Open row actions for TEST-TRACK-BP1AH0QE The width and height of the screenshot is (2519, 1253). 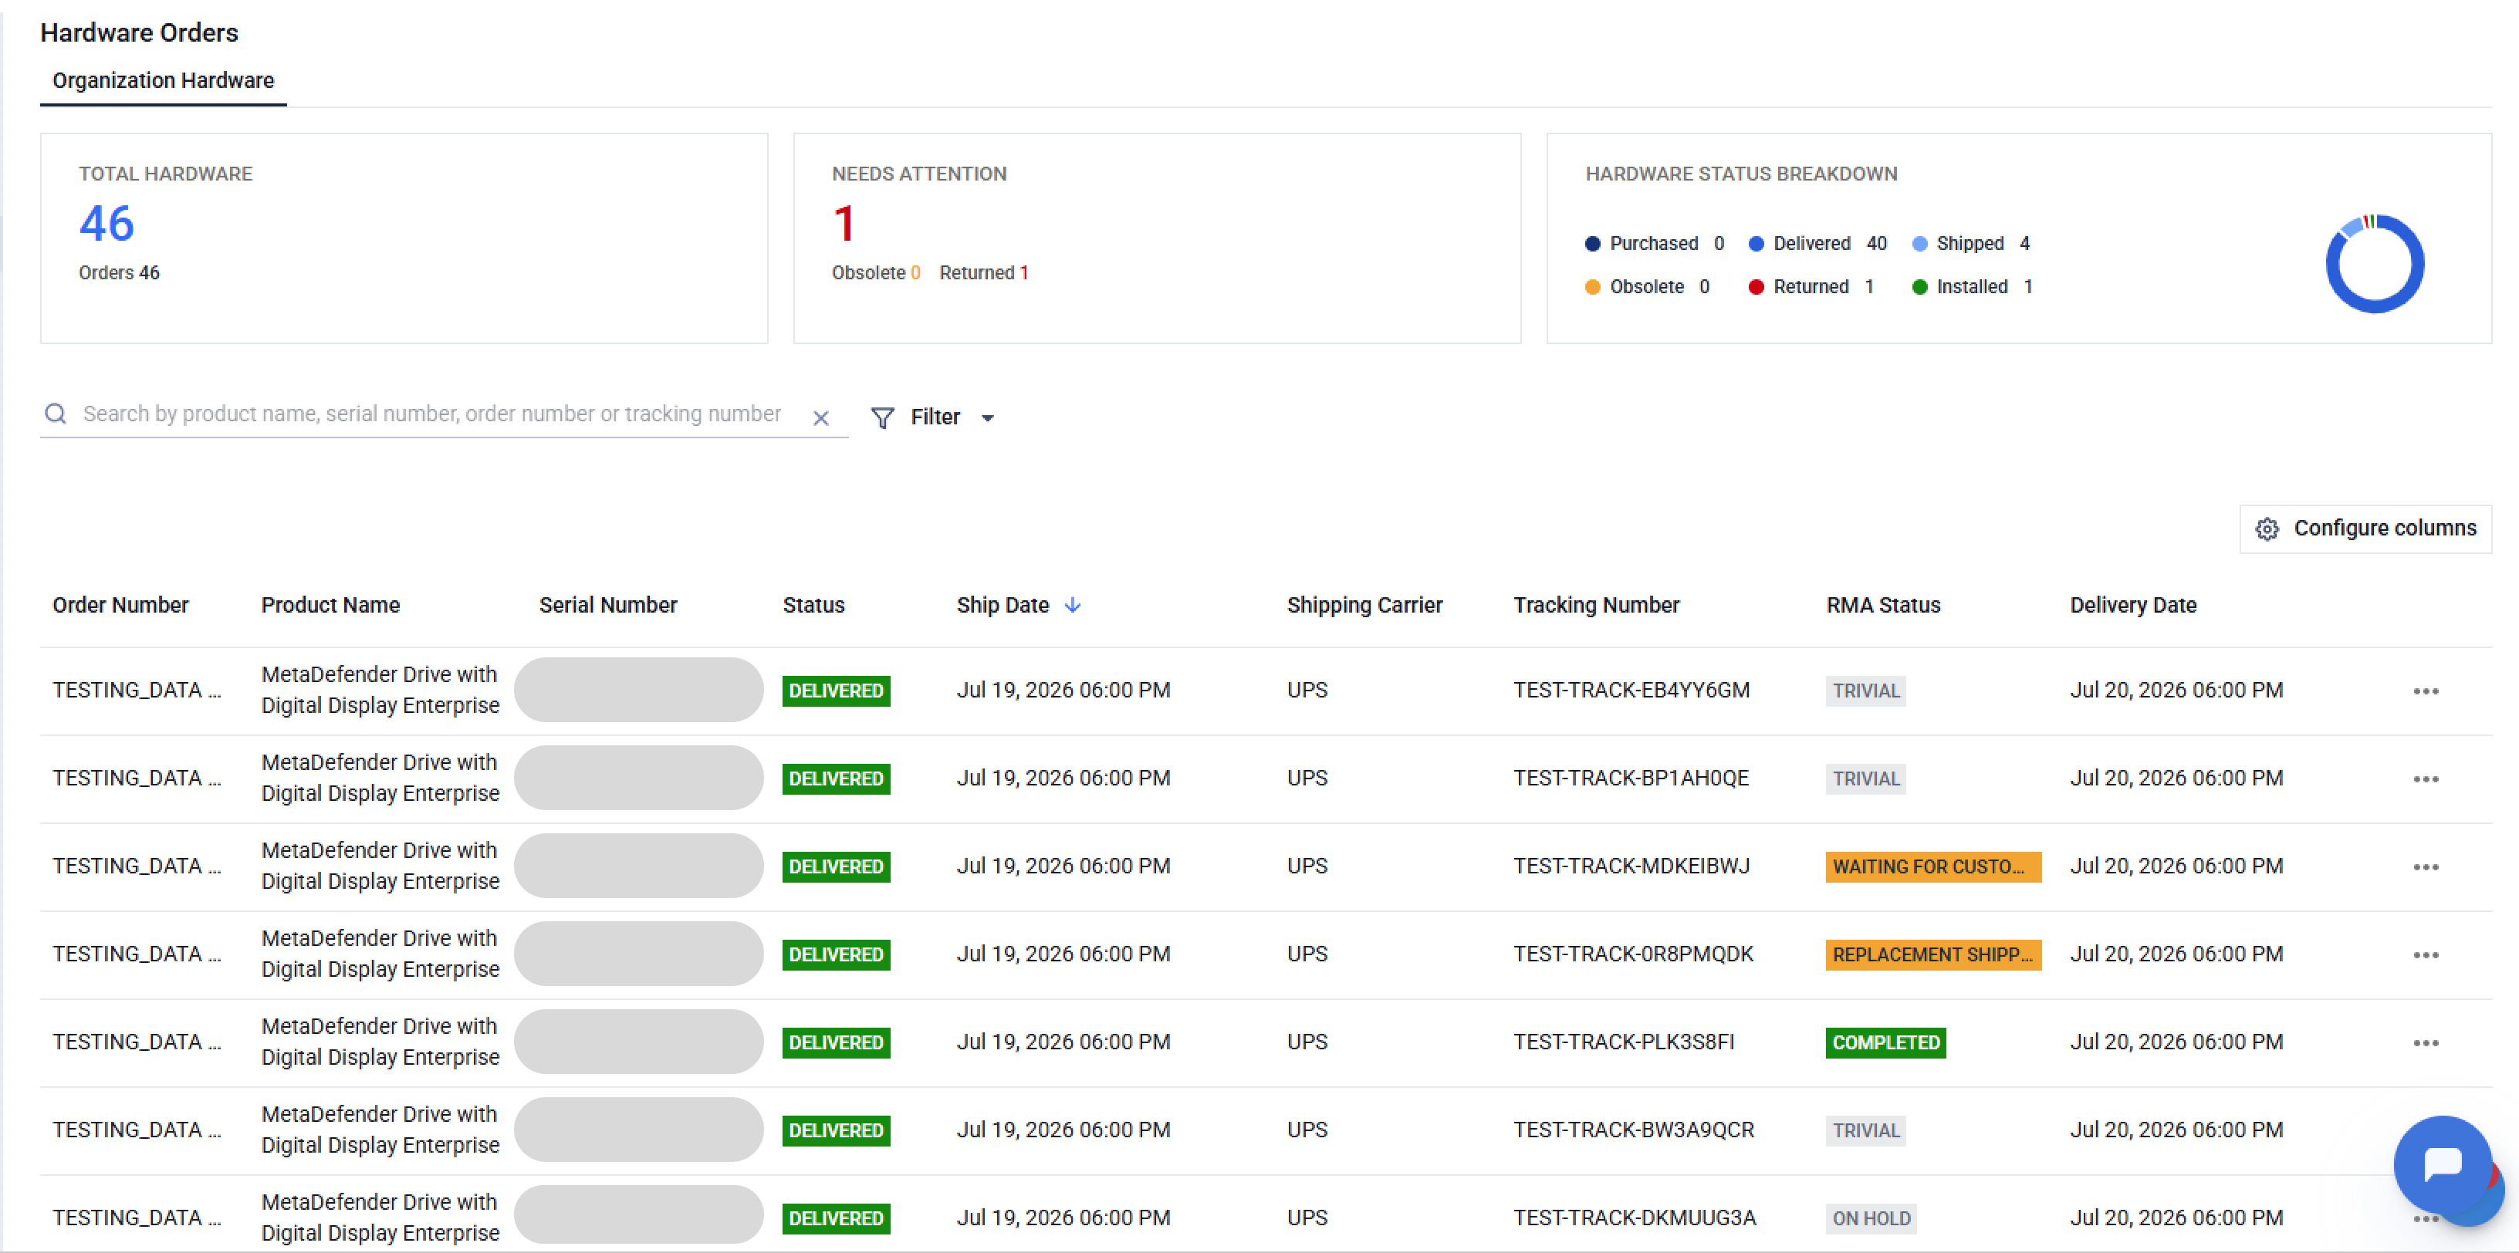click(x=2425, y=780)
